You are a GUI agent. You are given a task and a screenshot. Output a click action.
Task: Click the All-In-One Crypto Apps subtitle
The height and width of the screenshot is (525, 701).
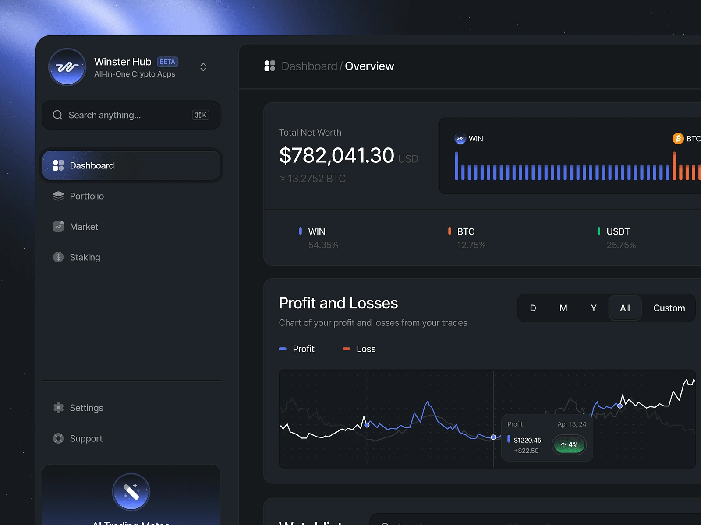click(x=135, y=74)
